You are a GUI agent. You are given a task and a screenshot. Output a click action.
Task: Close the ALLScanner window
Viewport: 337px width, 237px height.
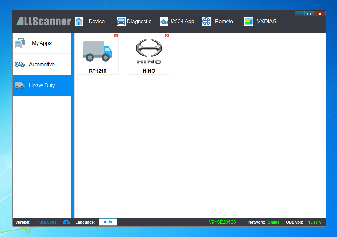(320, 14)
